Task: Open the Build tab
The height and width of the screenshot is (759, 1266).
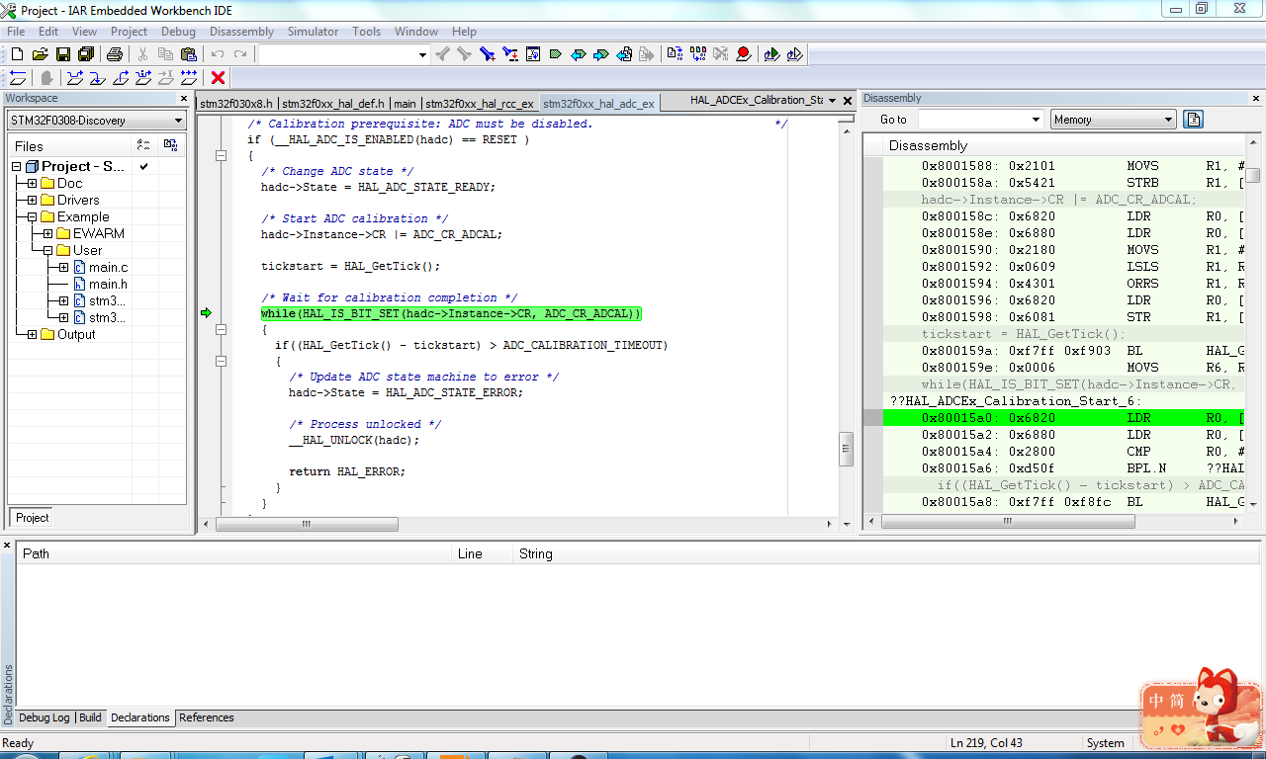Action: click(90, 717)
